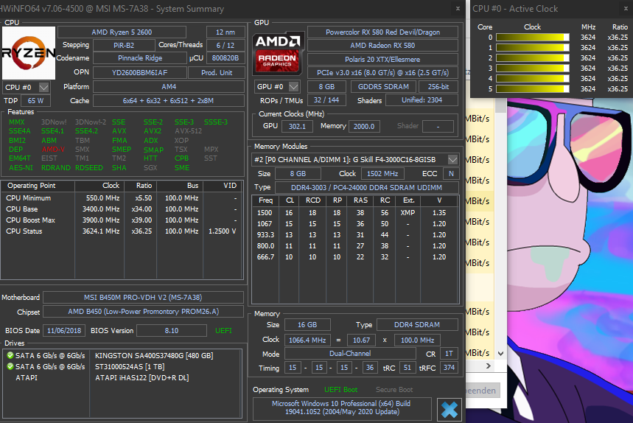Click the Microsoft Windows 10 Professional OS field
This screenshot has height=423, width=633.
(341, 408)
